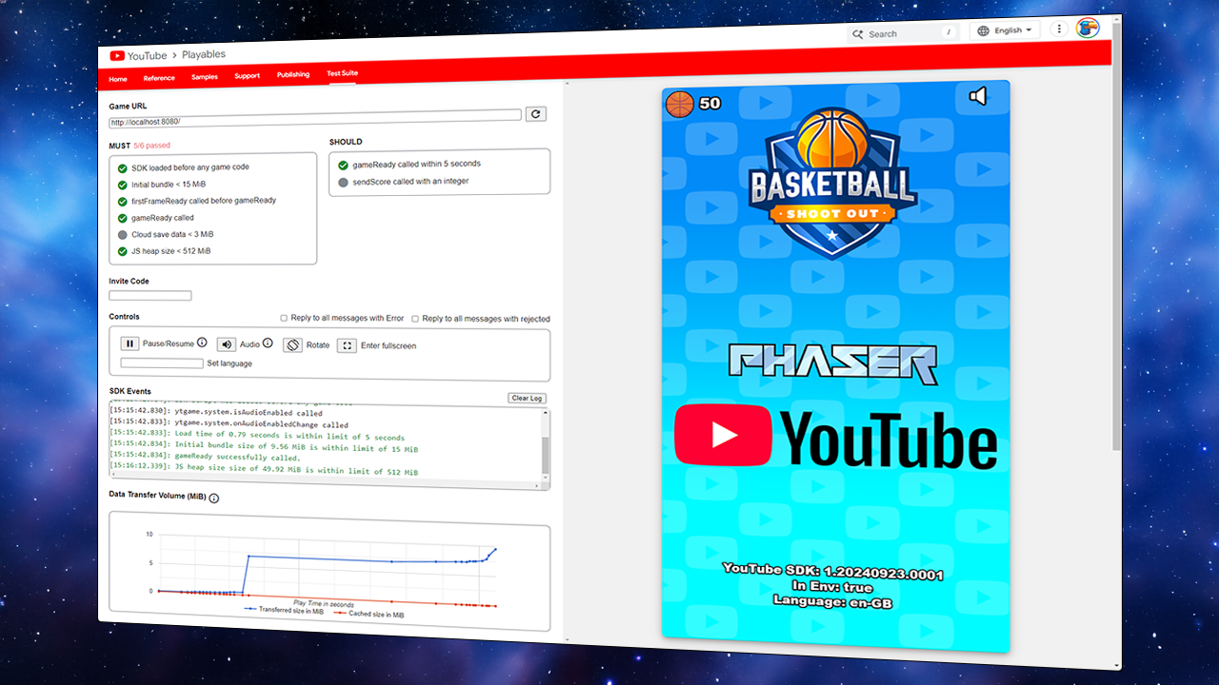Click the Phaser logo in the game

pos(833,364)
